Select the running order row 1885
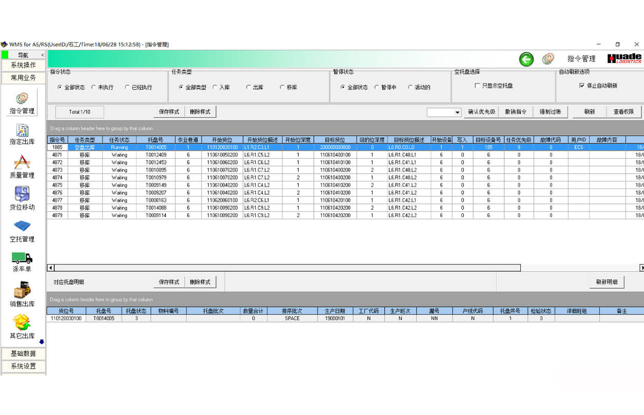The image size is (644, 415). point(205,147)
